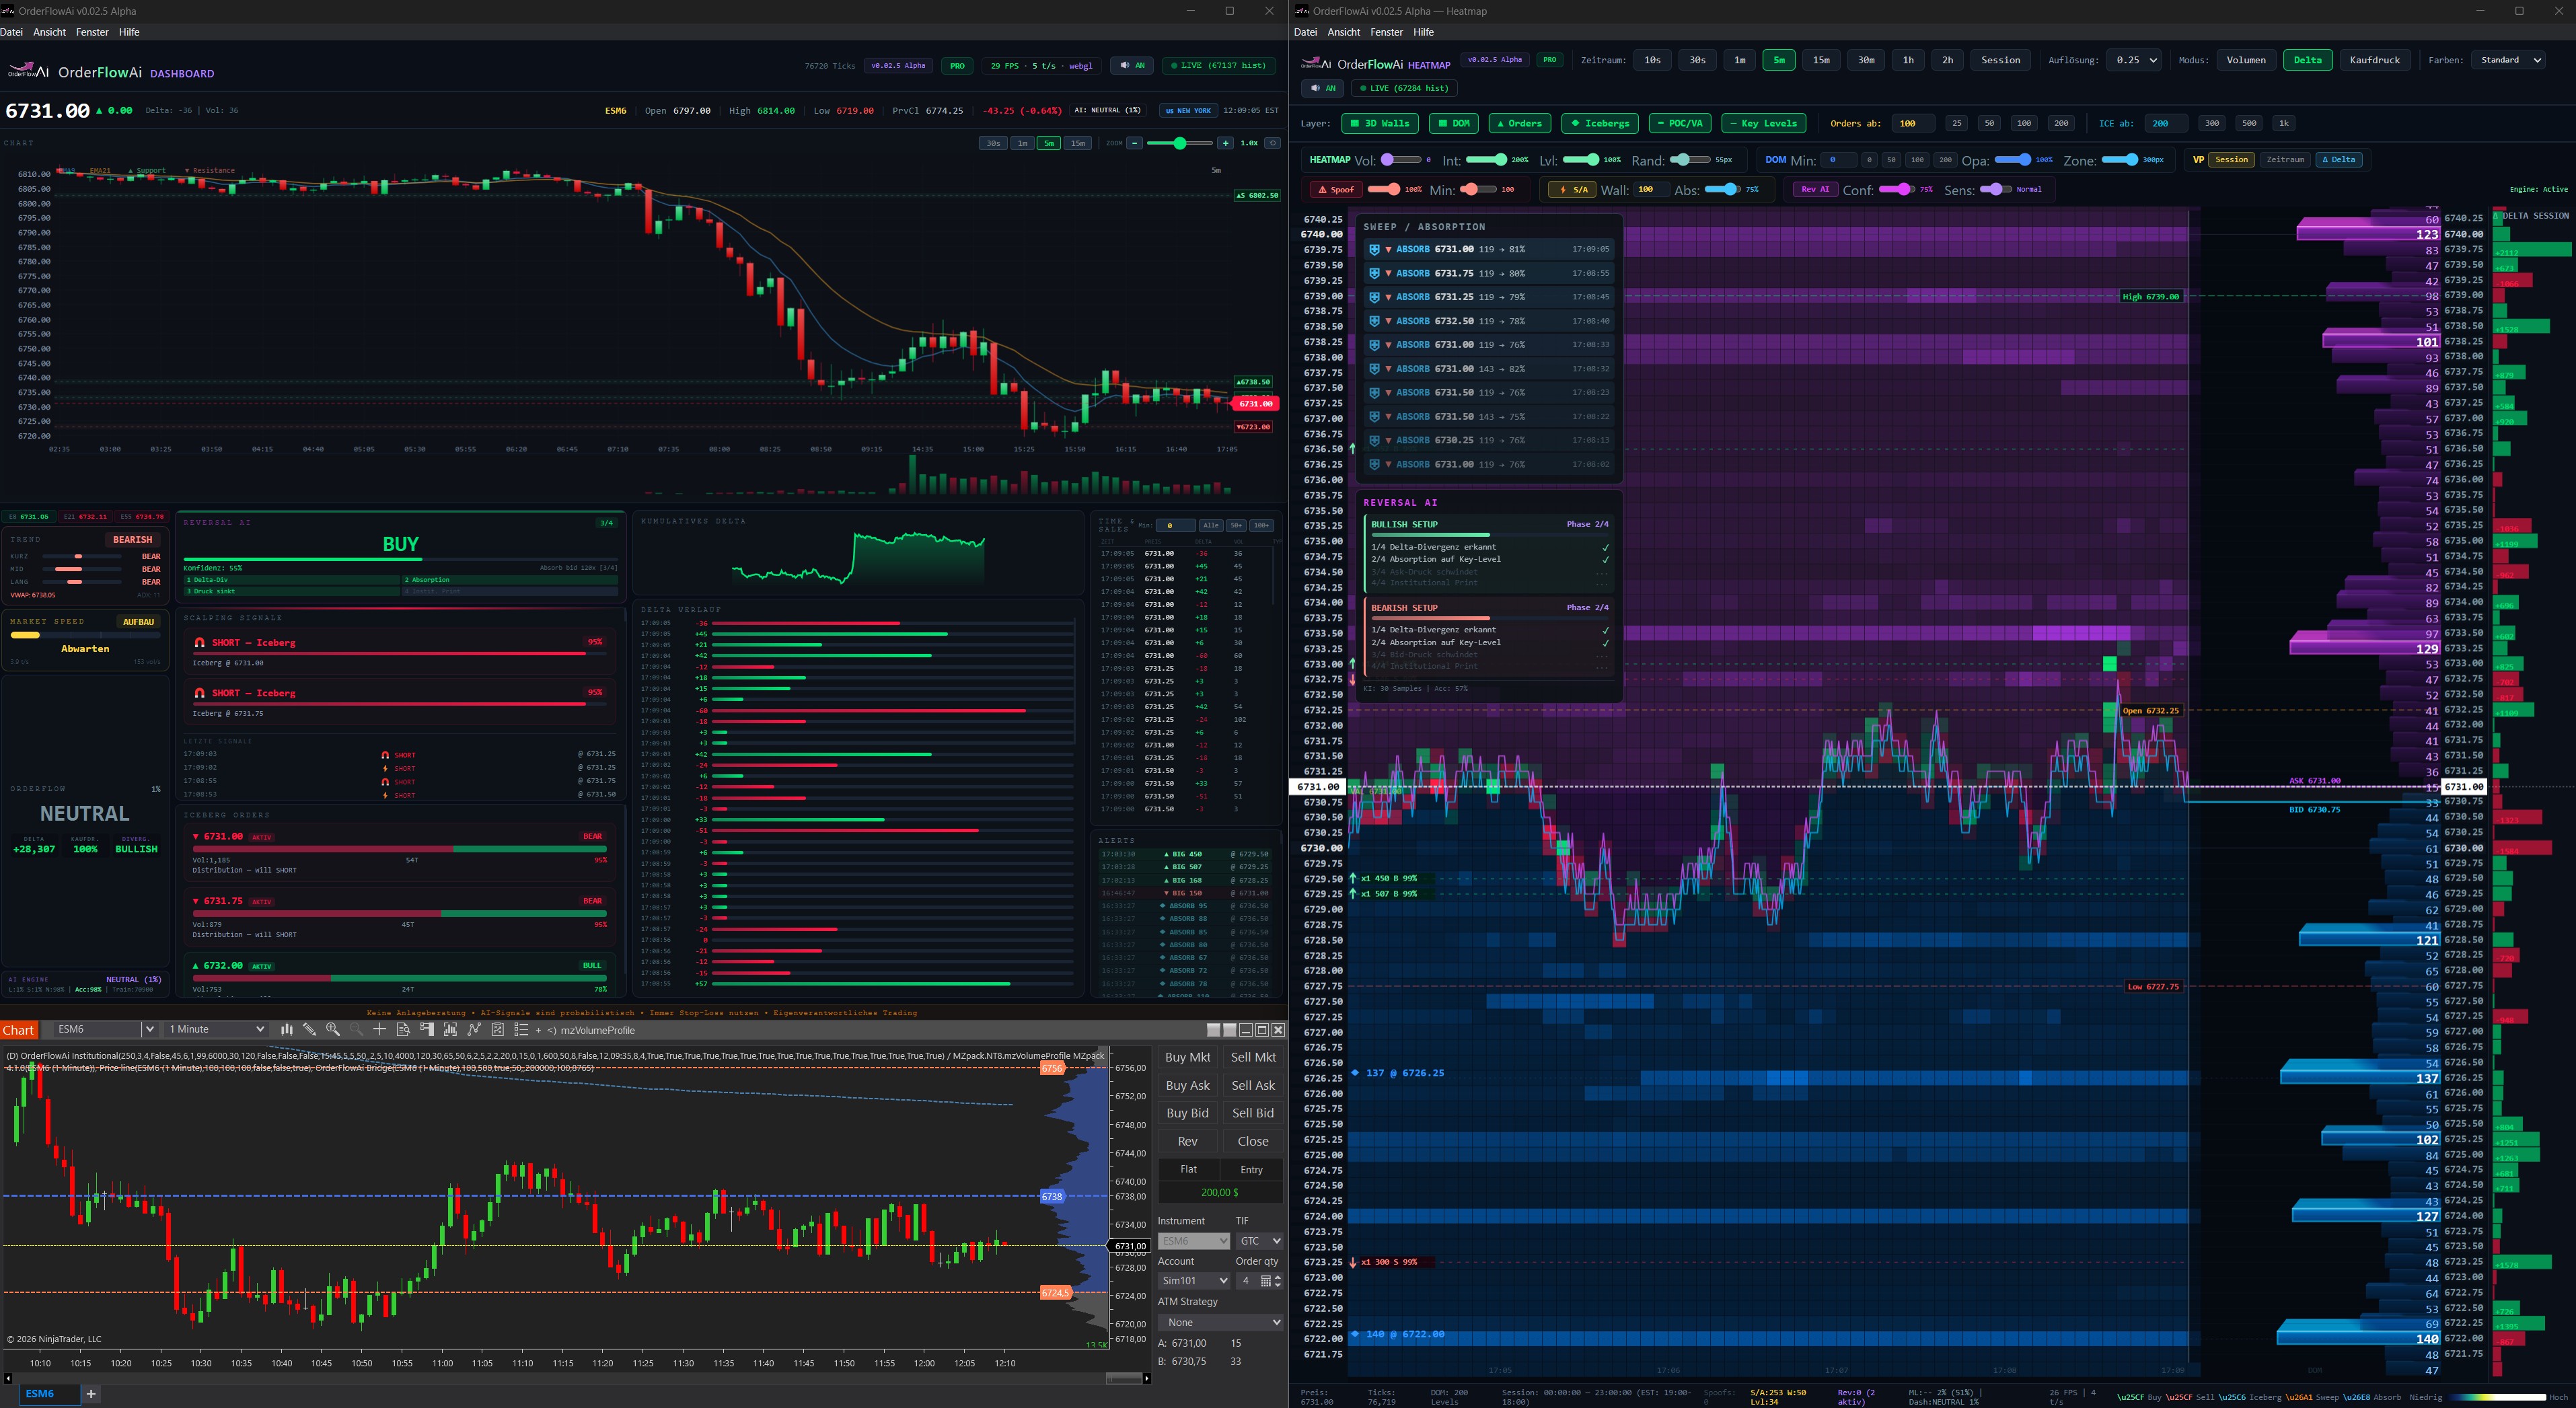
Task: Toggle the DOM layer button
Action: coord(1454,123)
